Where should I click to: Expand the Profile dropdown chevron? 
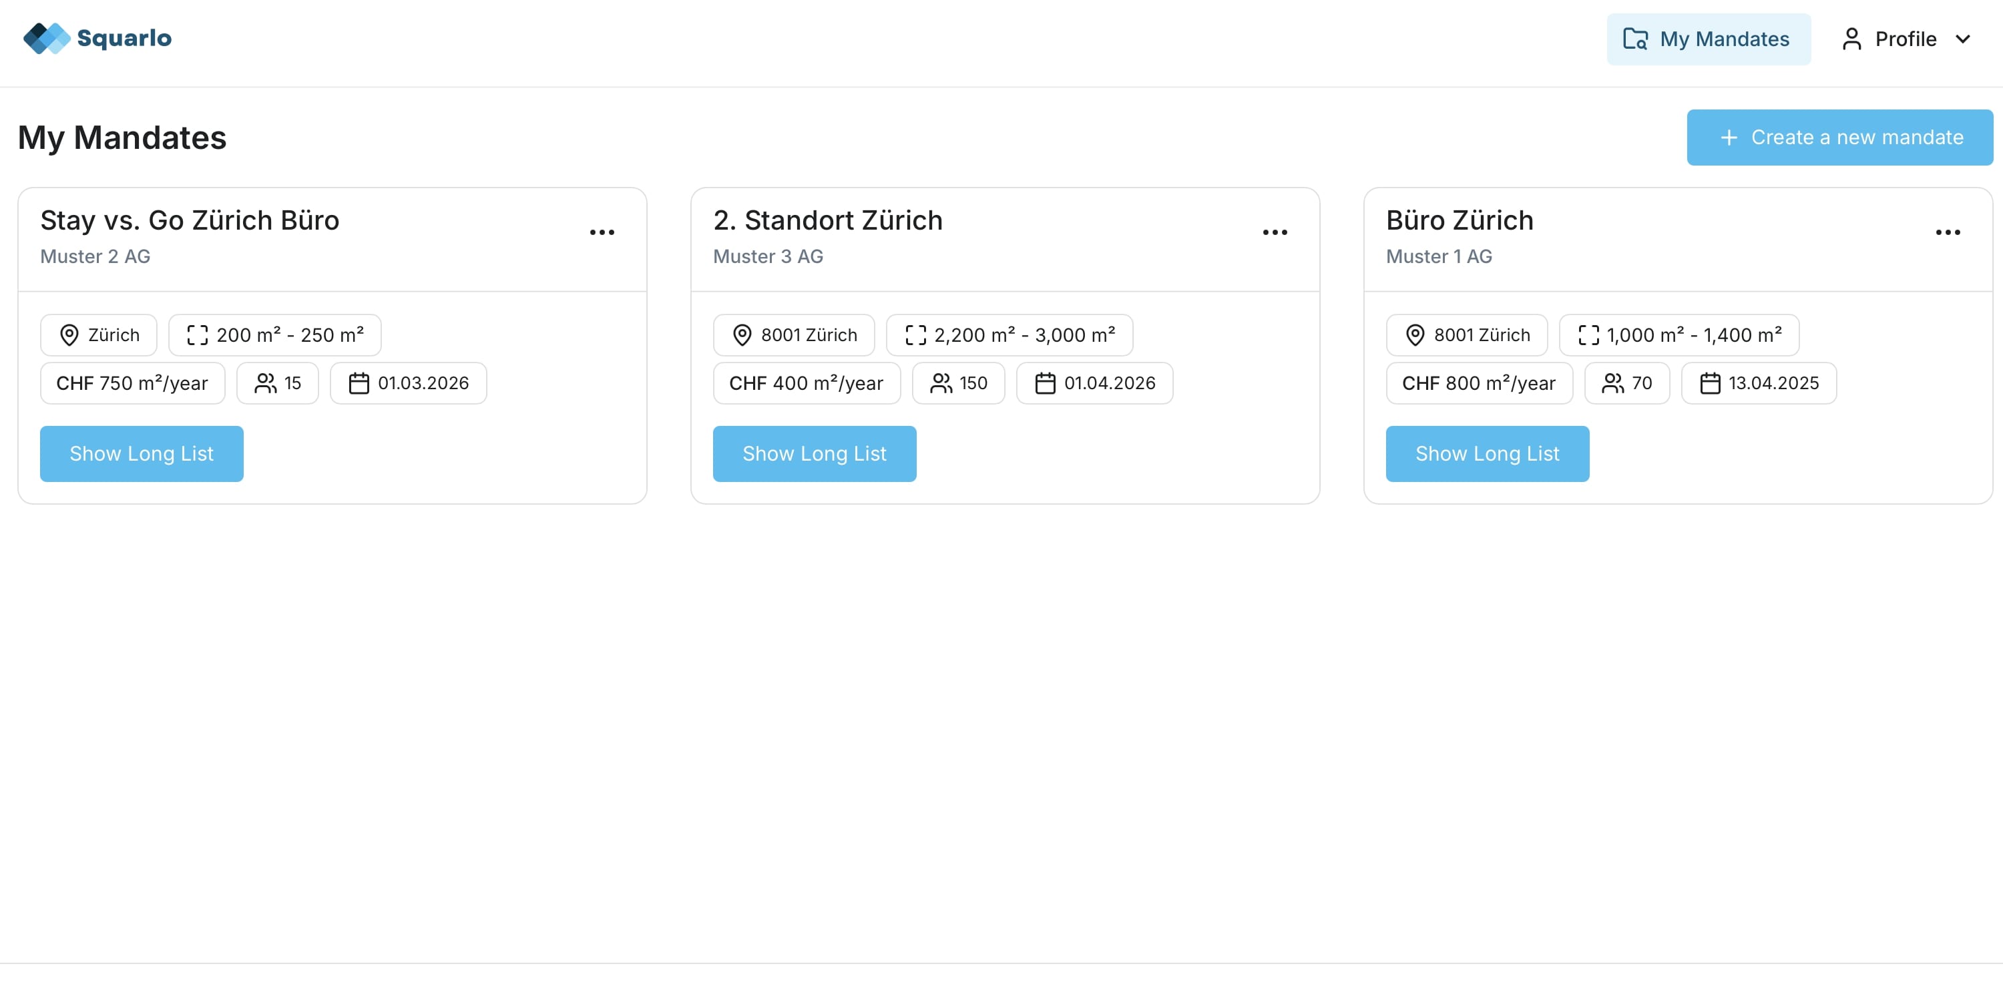point(1962,39)
